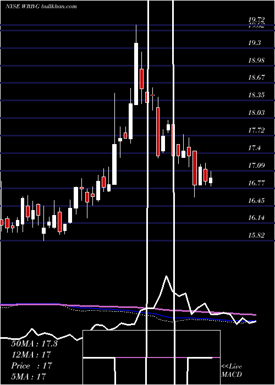Click the 18.35 price axis label
Image resolution: width=275 pixels, height=385 pixels.
[256, 95]
